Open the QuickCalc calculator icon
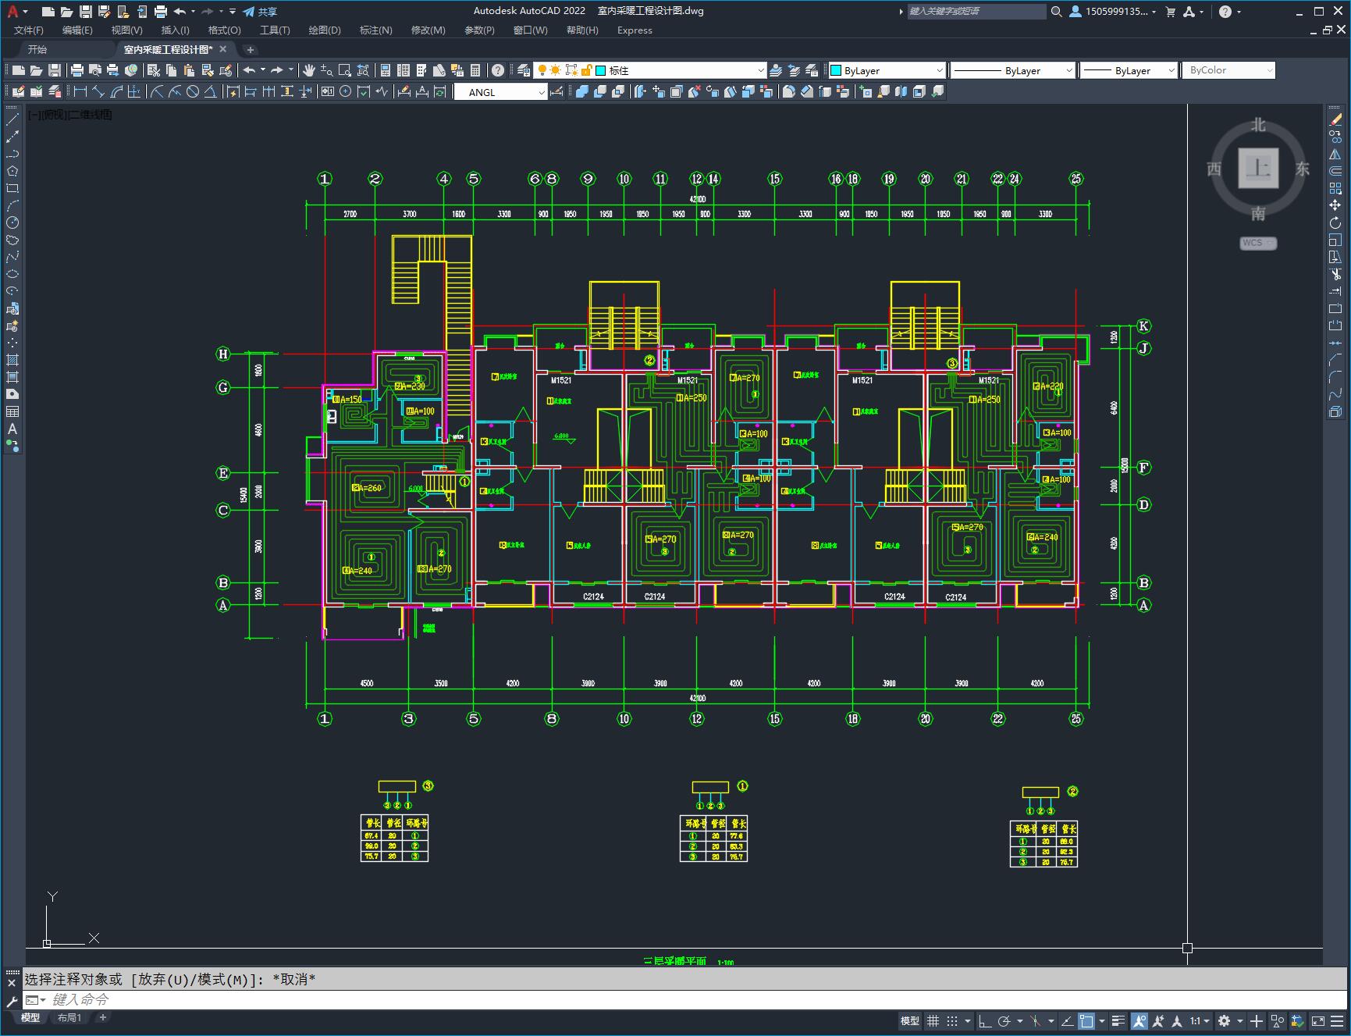The height and width of the screenshot is (1036, 1351). [x=475, y=70]
